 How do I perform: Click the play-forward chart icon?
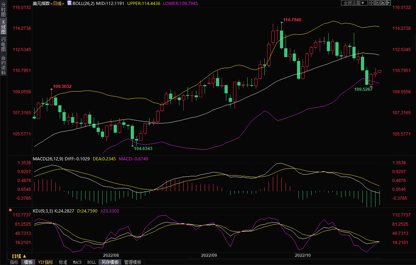383,3
